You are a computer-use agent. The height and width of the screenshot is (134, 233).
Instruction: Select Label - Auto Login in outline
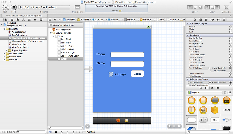[x=70, y=56]
